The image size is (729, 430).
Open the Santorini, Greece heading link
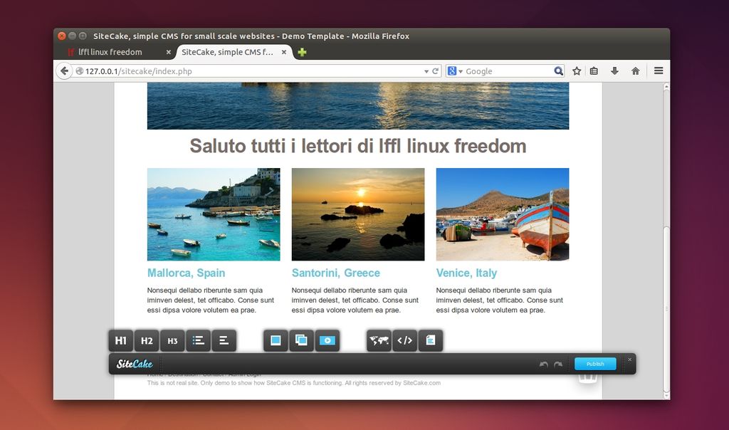[x=335, y=273]
